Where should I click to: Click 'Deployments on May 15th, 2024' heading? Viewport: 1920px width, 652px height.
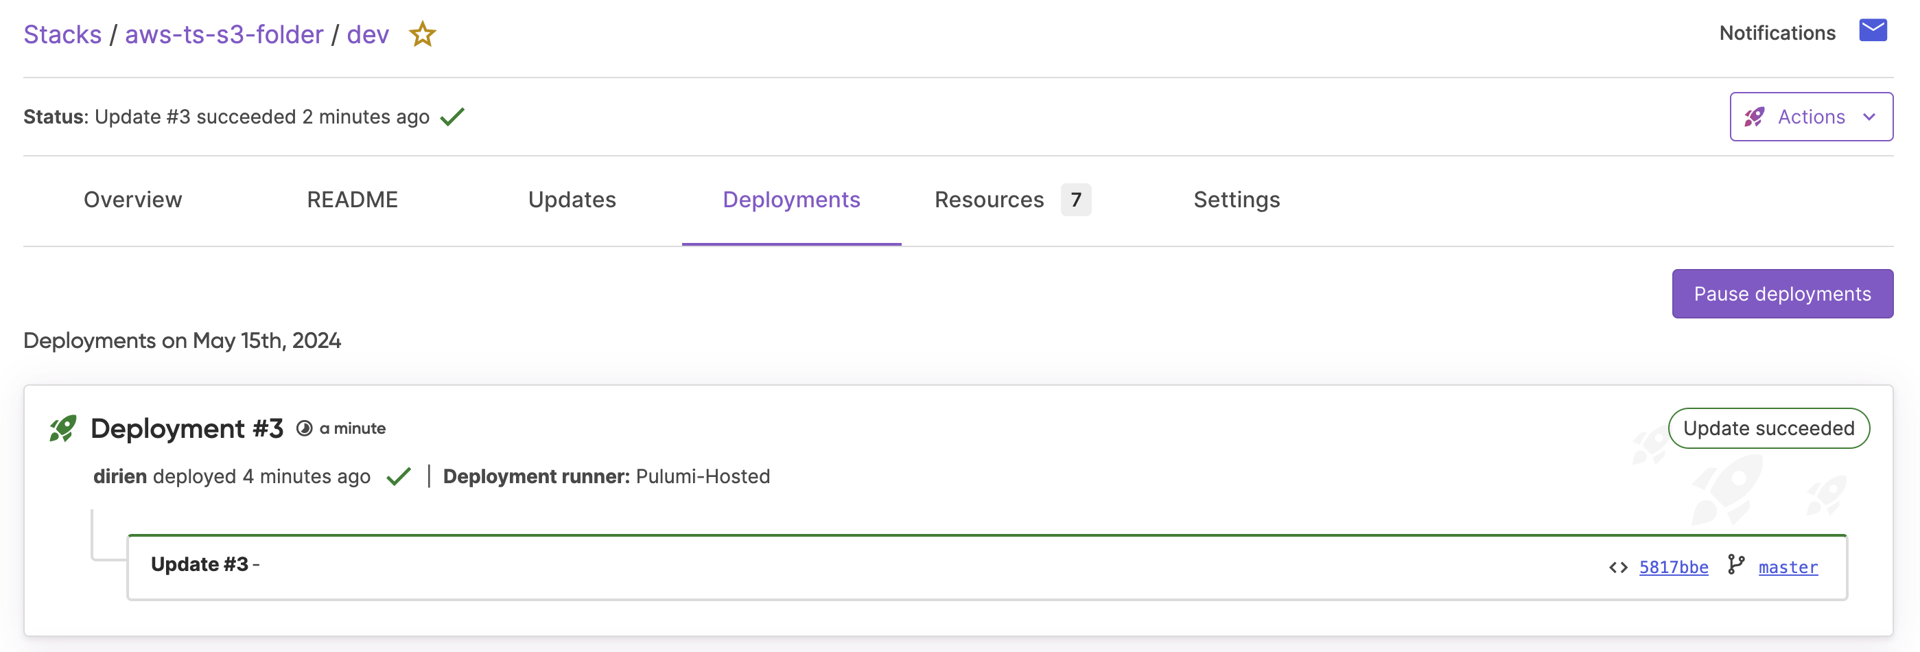click(x=182, y=340)
